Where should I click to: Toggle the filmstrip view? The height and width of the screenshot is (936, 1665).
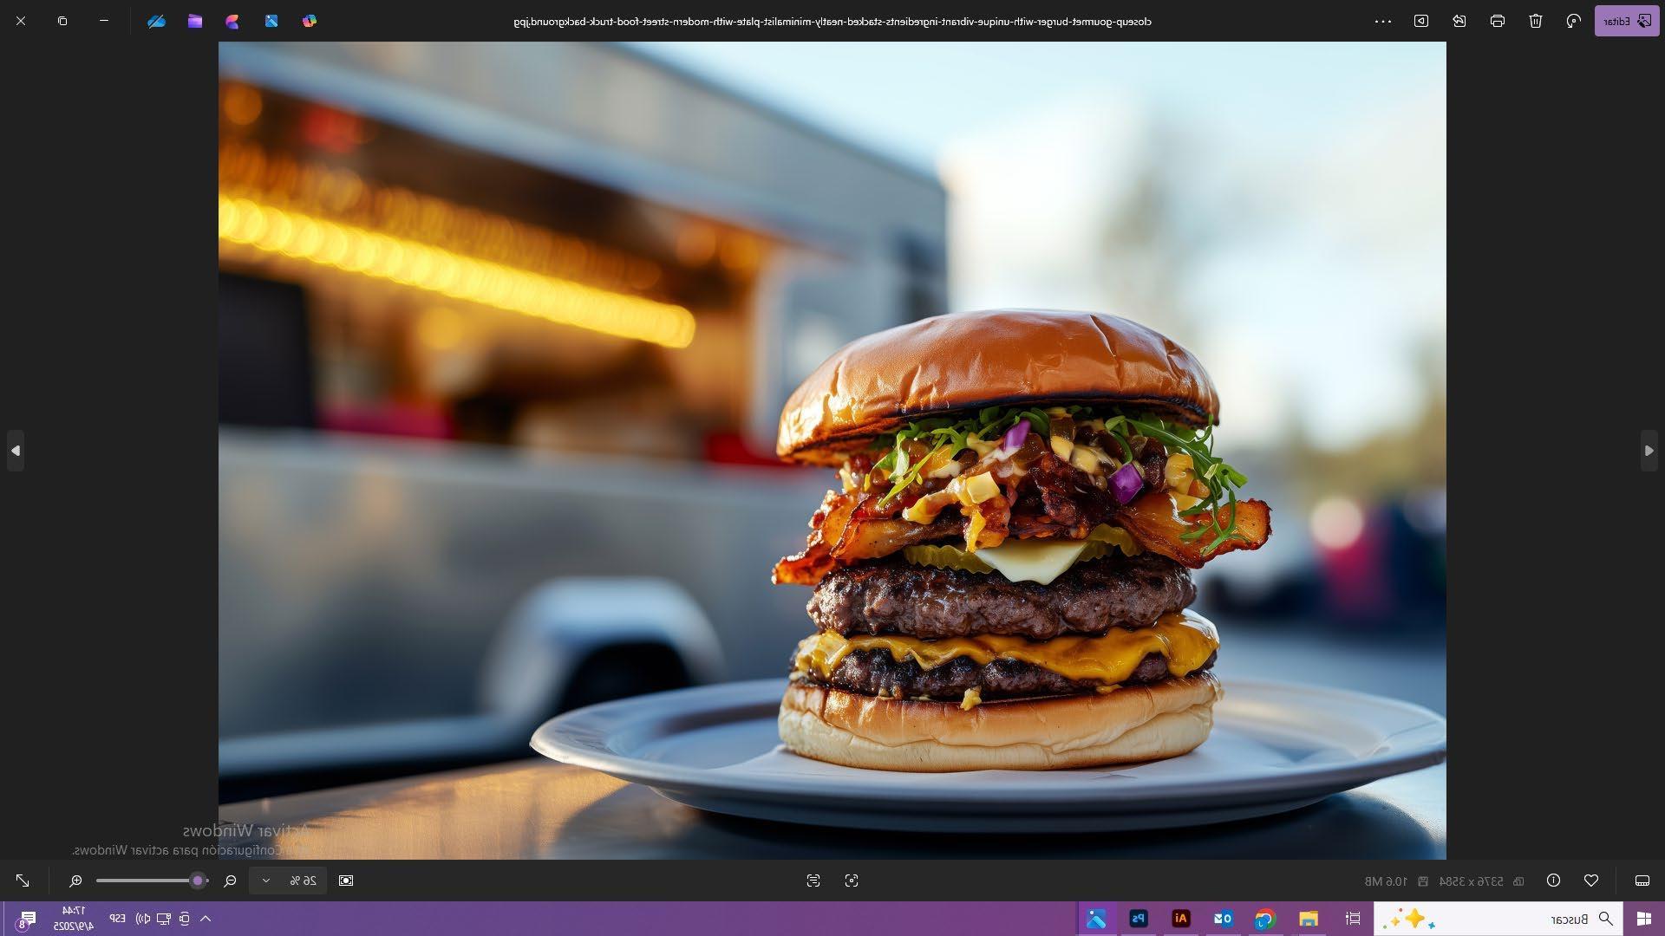click(1642, 881)
